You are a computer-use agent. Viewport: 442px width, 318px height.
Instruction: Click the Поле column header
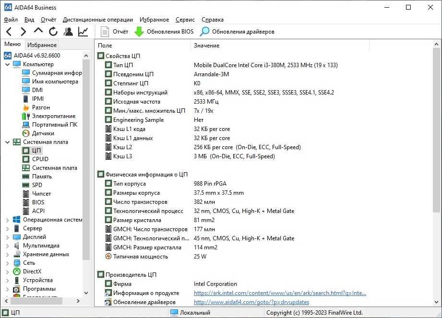[x=143, y=46]
